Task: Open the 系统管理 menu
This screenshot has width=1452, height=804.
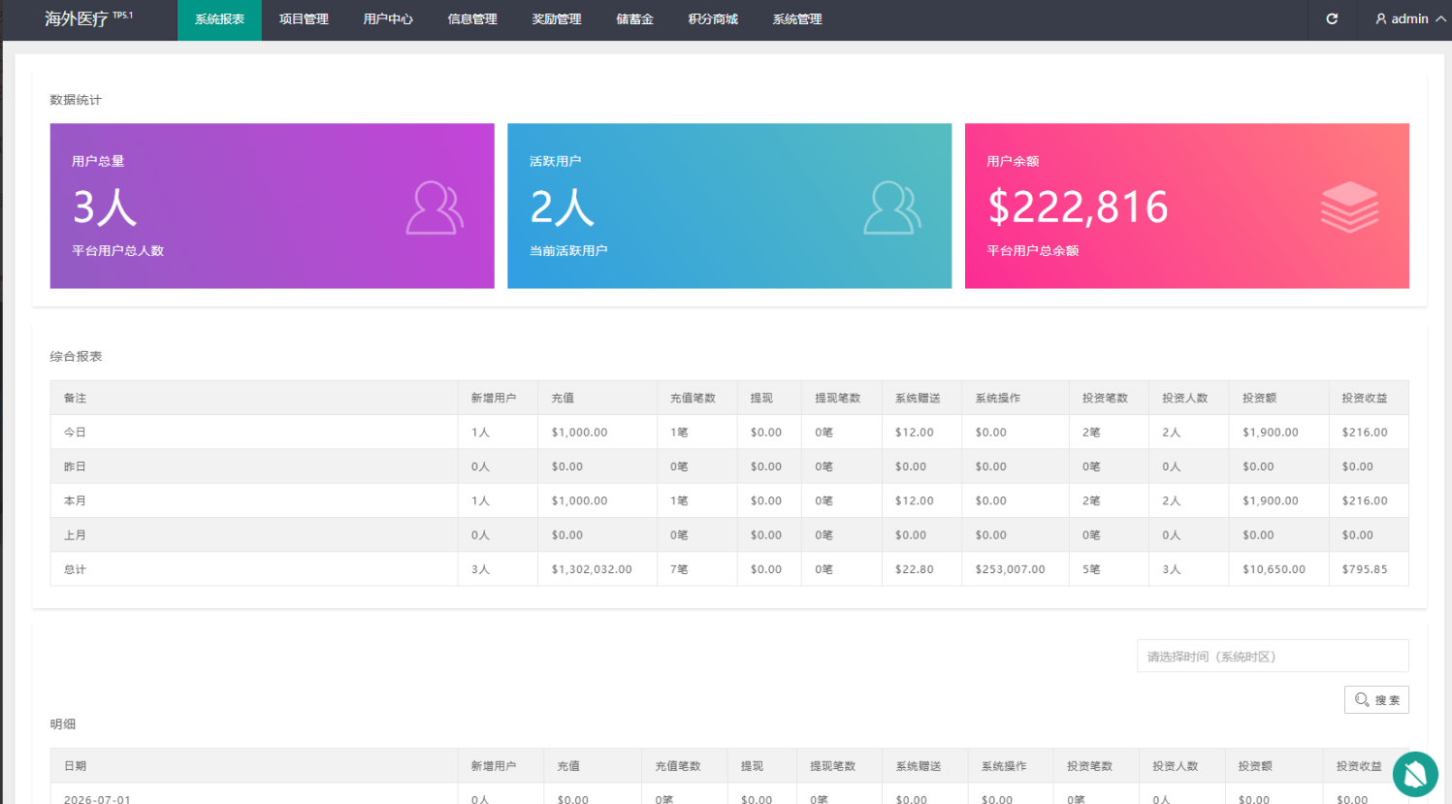Action: tap(797, 19)
